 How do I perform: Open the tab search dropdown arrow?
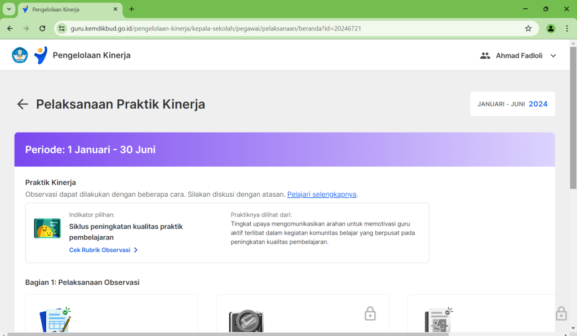point(9,9)
